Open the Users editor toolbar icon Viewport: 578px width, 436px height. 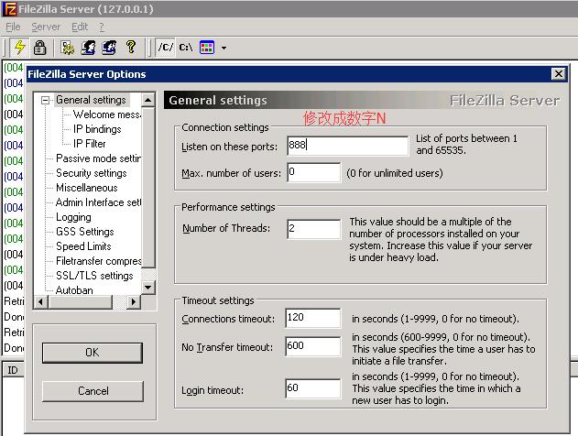pyautogui.click(x=88, y=48)
